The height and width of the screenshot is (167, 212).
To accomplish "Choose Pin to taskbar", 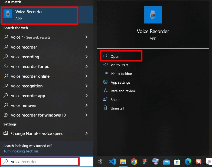I will [121, 74].
